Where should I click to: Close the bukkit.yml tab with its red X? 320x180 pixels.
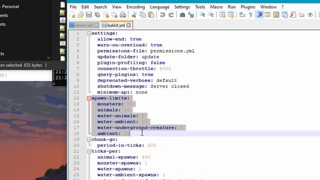(x=128, y=25)
